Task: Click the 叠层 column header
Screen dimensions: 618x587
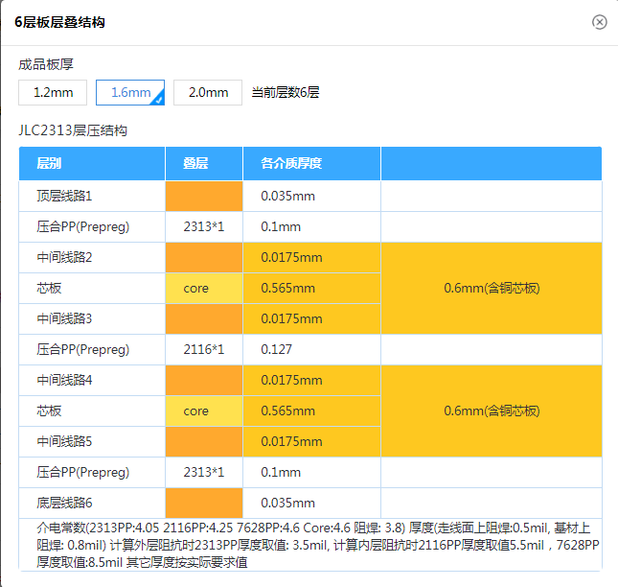Action: pyautogui.click(x=204, y=163)
